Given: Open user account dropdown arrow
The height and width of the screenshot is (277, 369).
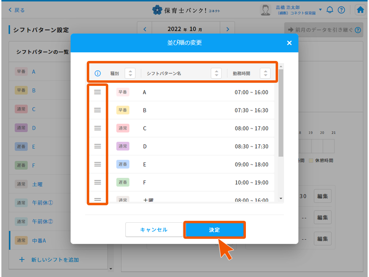Looking at the screenshot, I should click(320, 10).
